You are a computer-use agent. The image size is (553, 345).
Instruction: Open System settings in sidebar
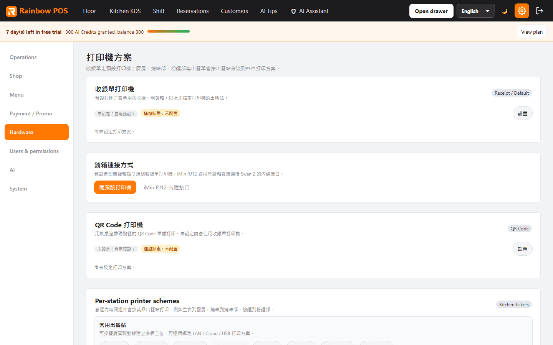point(36,189)
